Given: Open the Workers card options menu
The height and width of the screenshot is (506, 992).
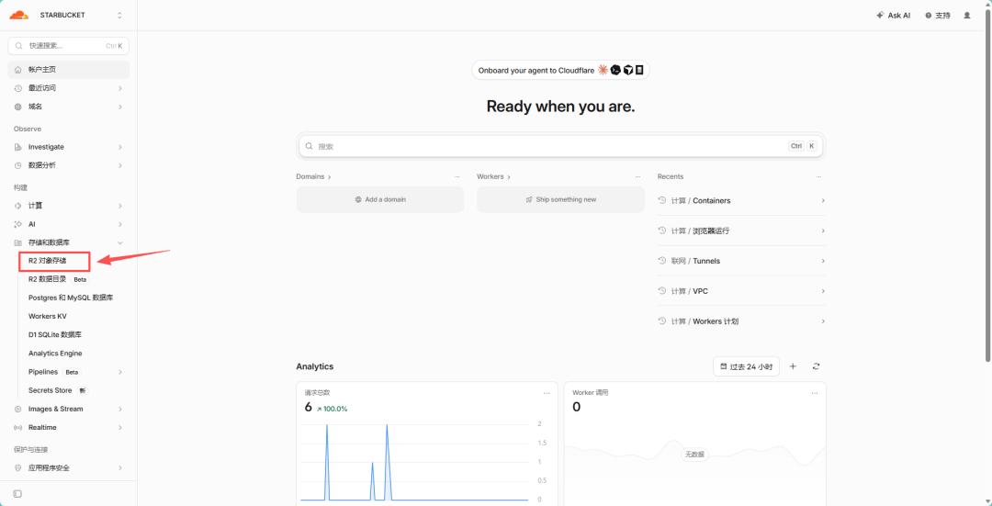Looking at the screenshot, I should point(637,176).
